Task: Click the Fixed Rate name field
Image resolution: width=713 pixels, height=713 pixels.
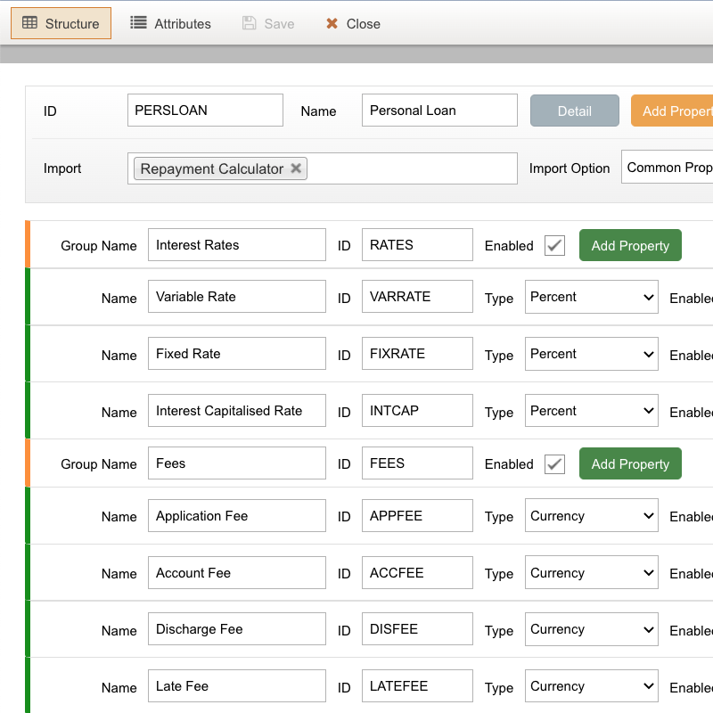Action: point(237,353)
